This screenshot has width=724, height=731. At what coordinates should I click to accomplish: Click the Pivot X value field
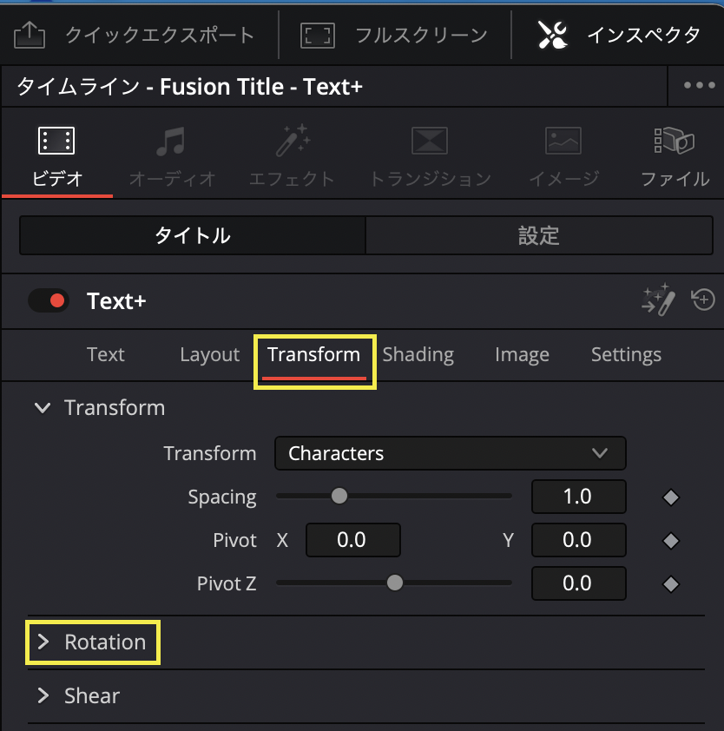(353, 540)
